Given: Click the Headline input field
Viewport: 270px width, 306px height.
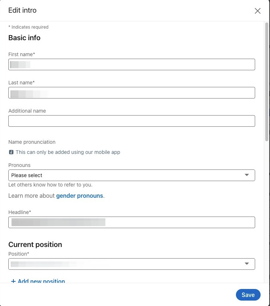Looking at the screenshot, I should [x=132, y=222].
